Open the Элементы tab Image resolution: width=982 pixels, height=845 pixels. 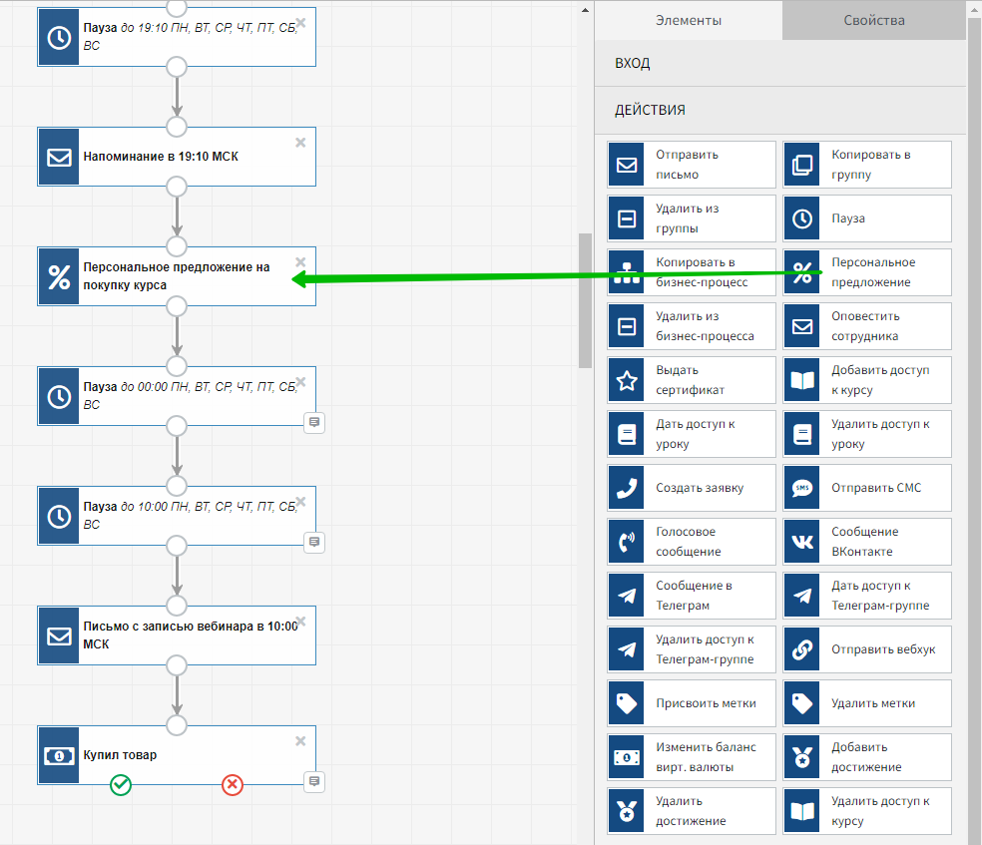tap(688, 20)
